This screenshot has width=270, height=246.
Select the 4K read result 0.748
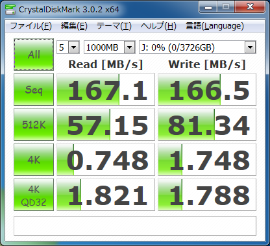click(x=106, y=160)
